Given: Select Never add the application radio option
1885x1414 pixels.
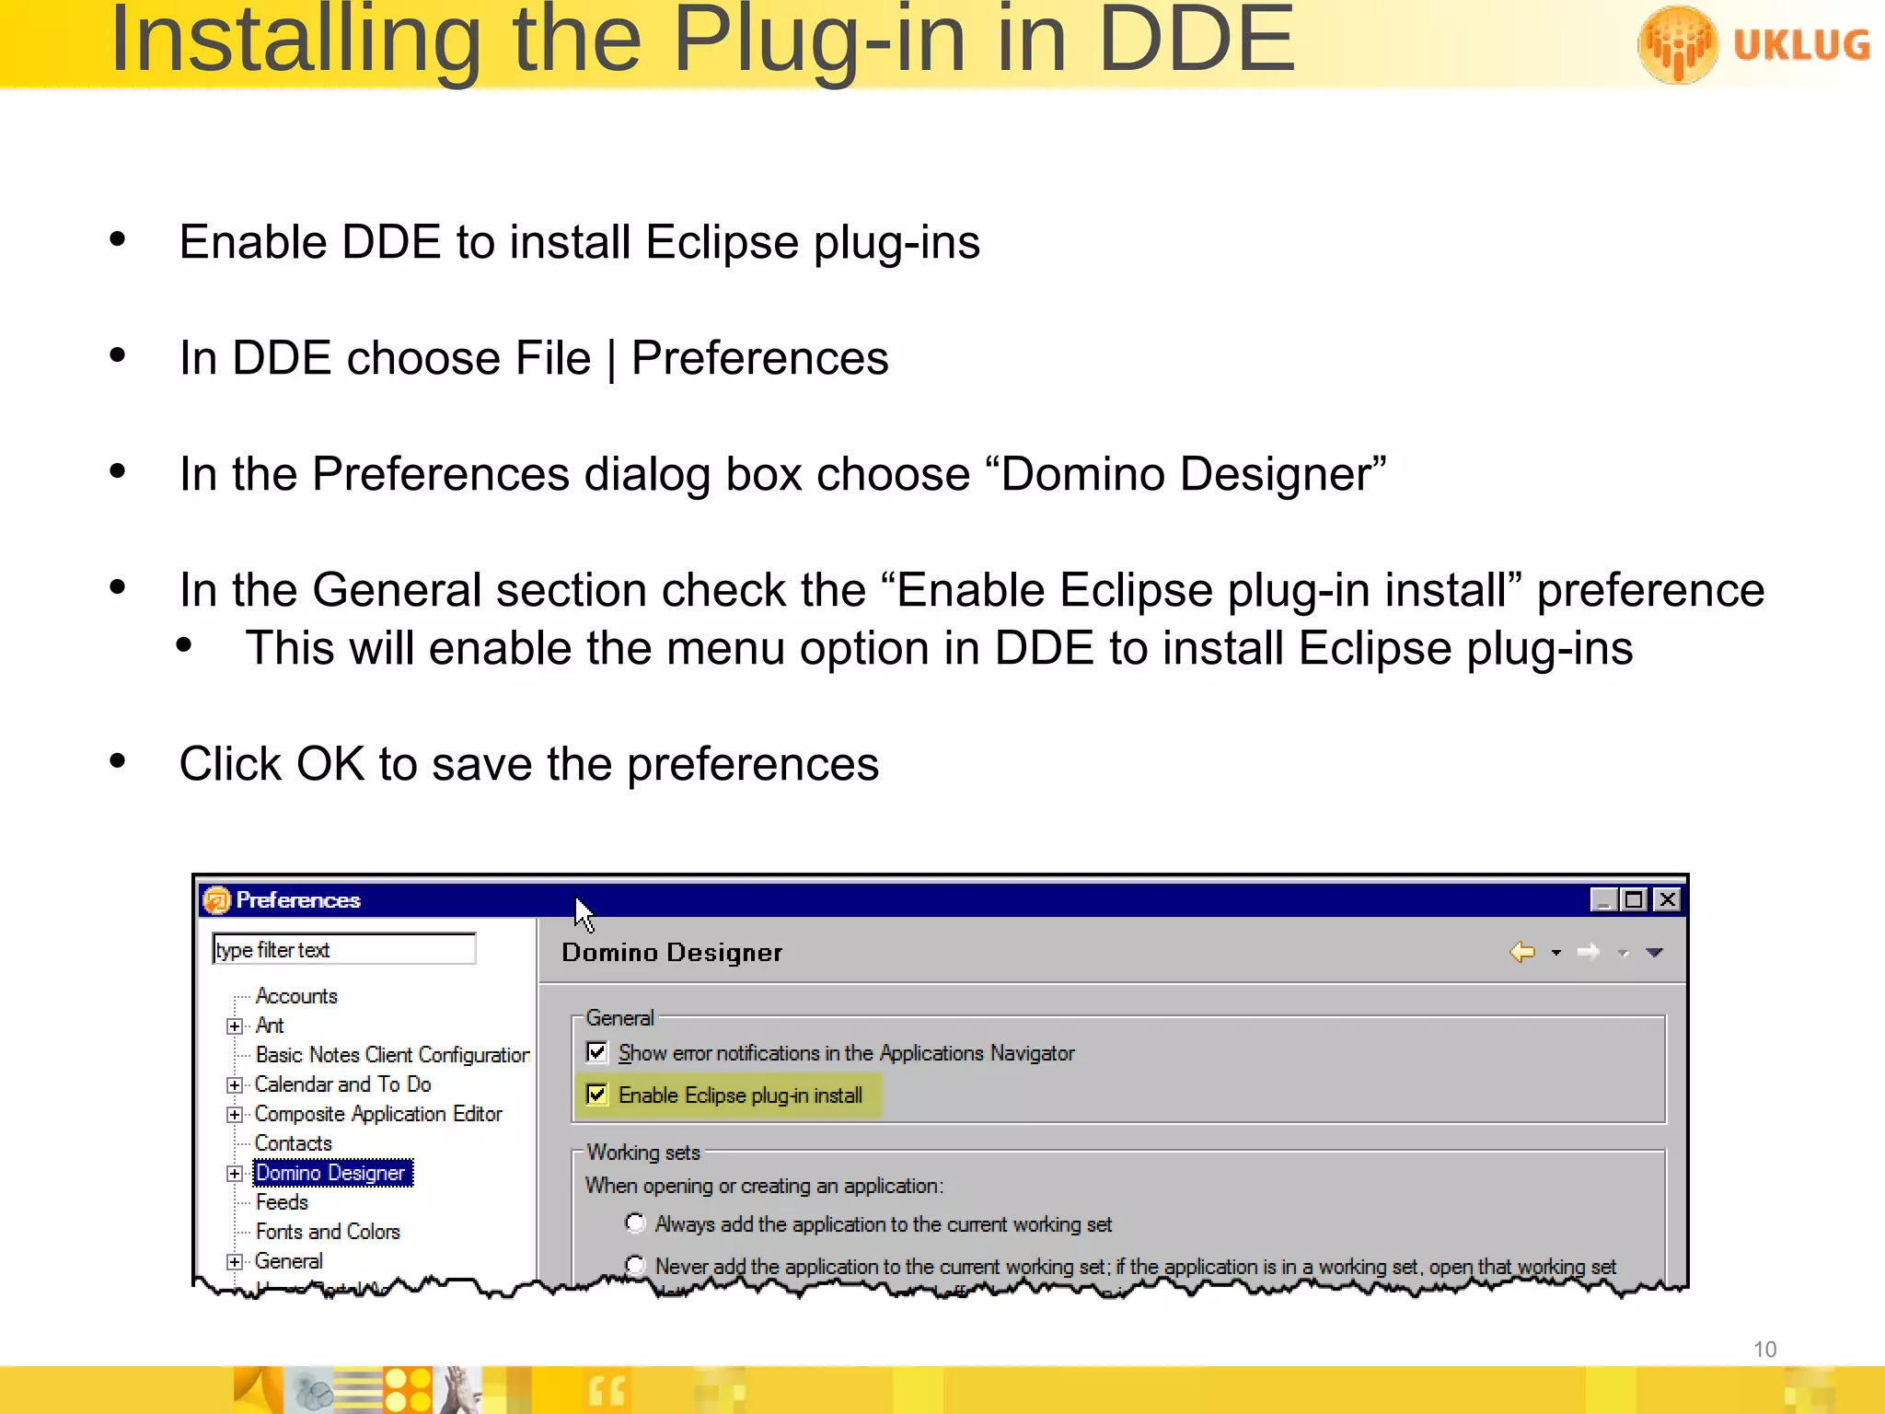Looking at the screenshot, I should click(x=635, y=1265).
